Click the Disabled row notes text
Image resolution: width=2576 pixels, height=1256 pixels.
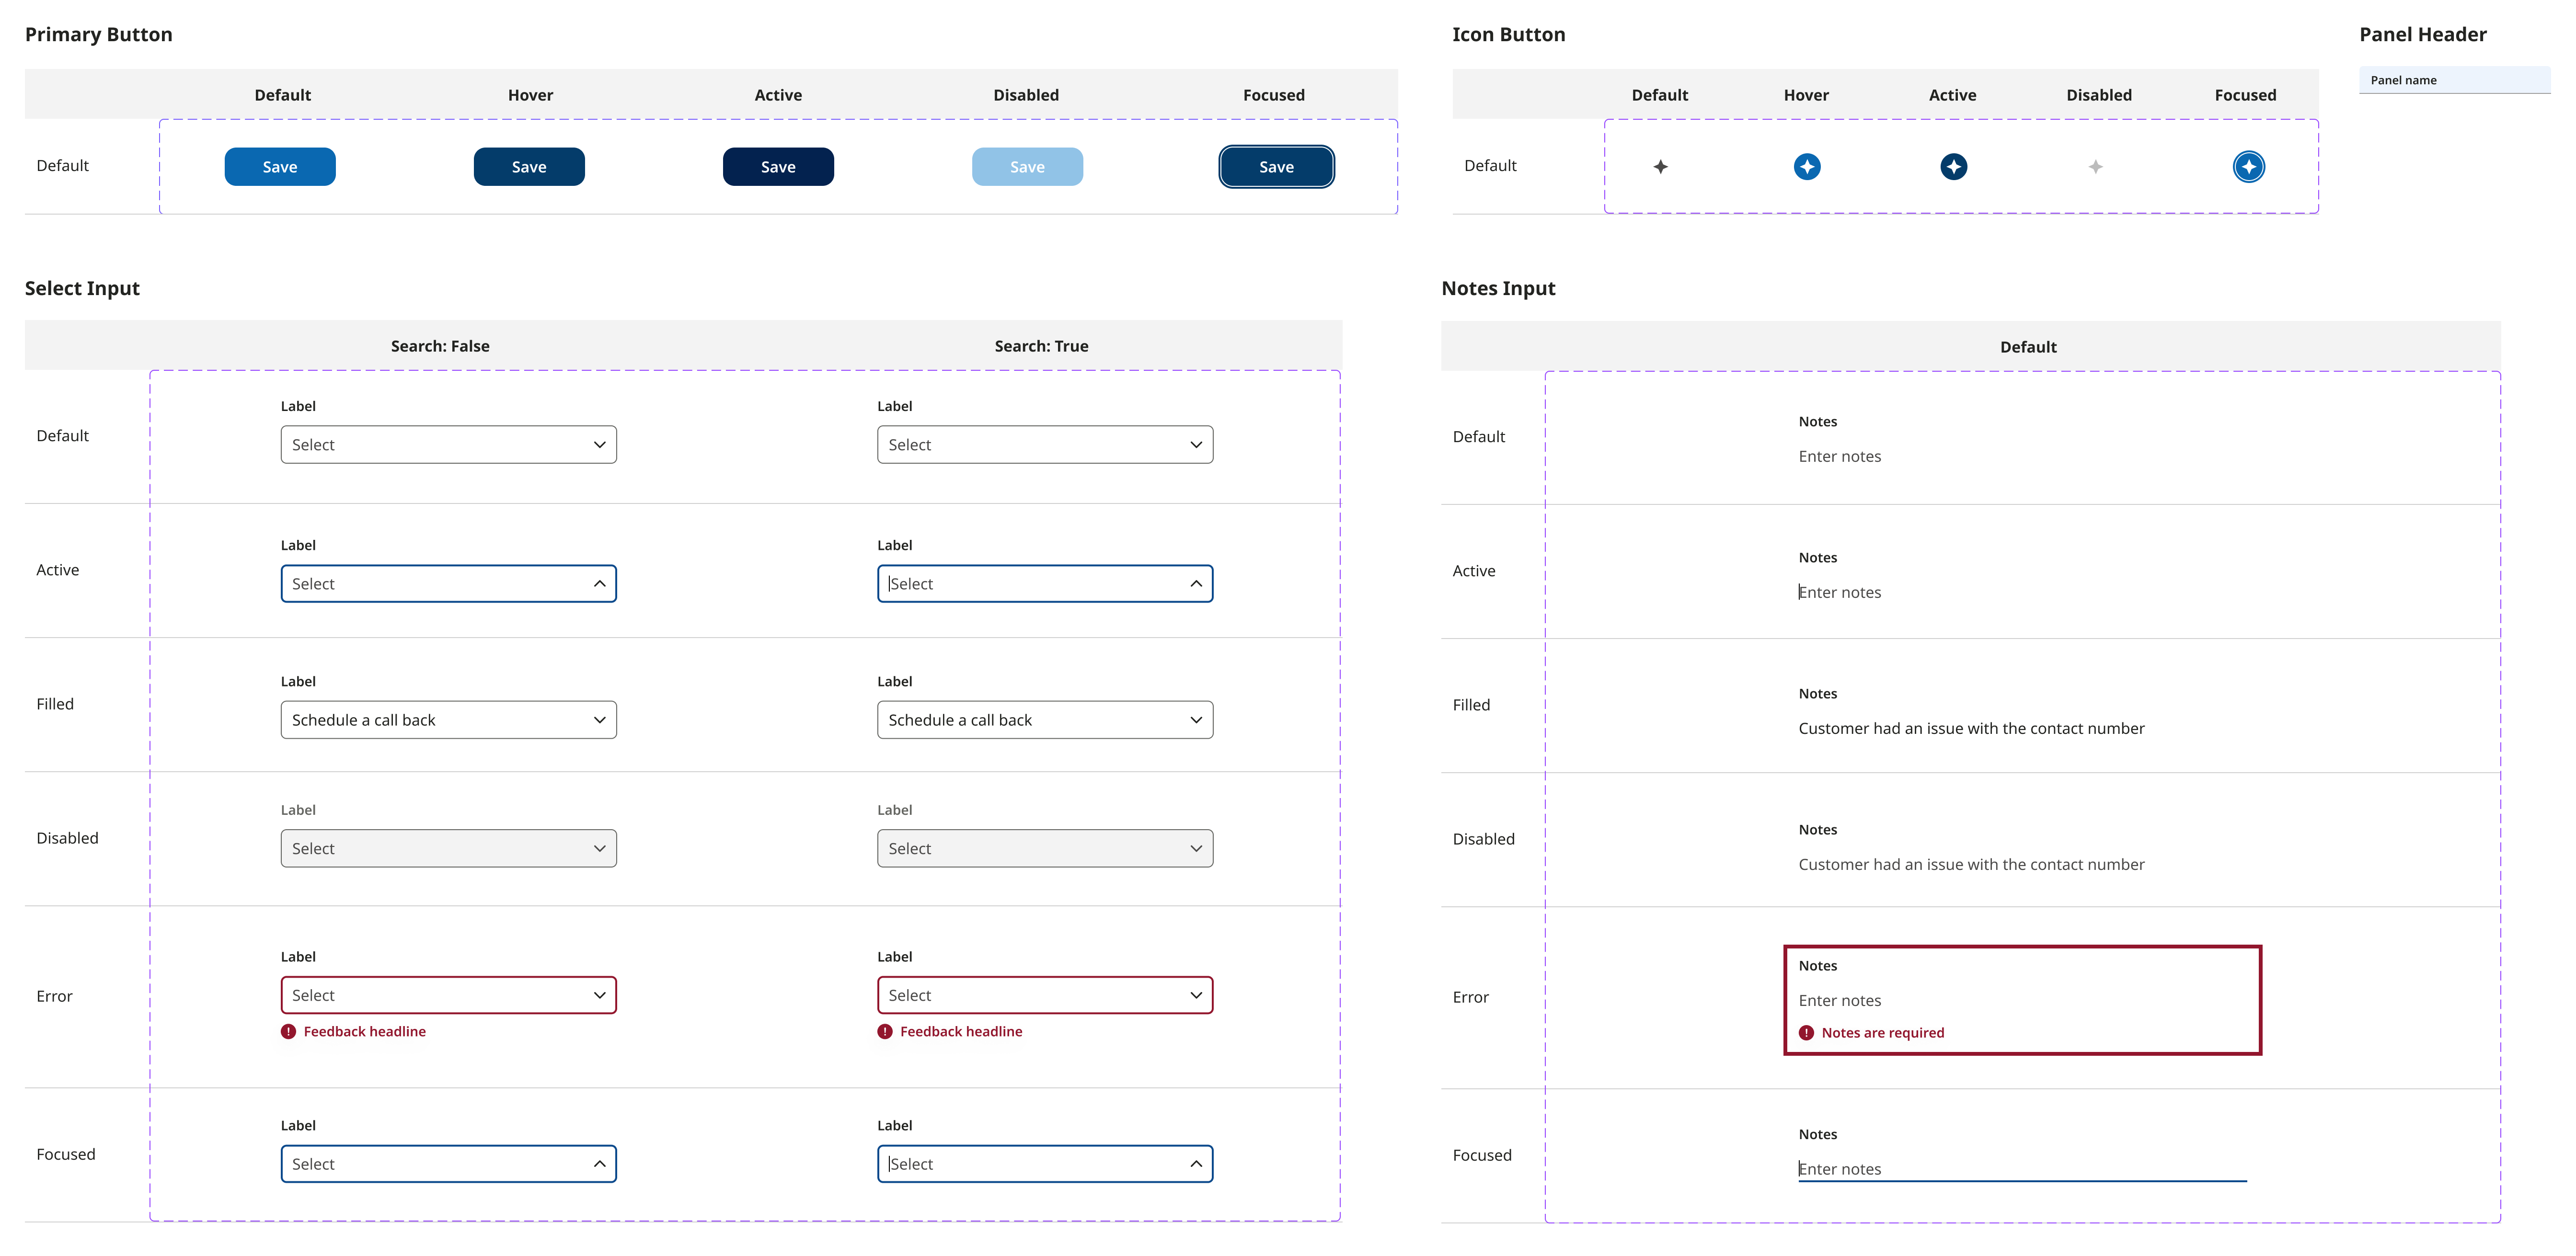1971,864
